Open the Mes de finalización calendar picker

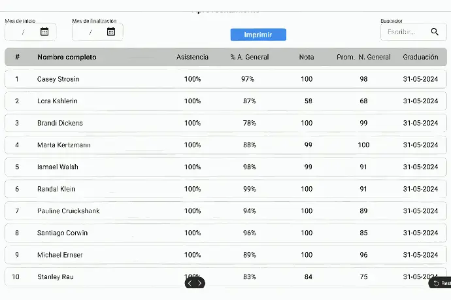point(111,31)
